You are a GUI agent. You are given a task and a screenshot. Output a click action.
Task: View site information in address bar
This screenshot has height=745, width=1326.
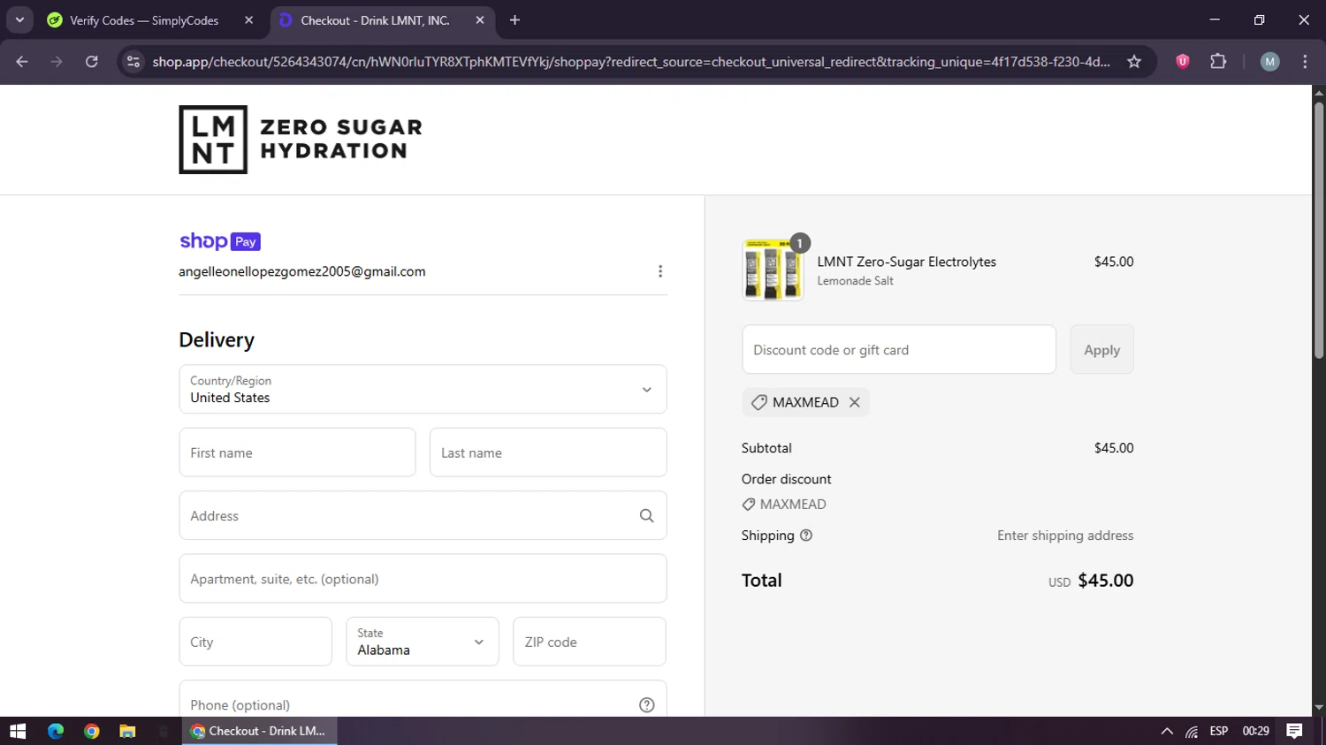click(x=133, y=62)
